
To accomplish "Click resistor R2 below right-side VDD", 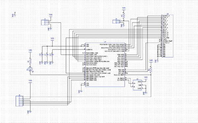I will click(151, 70).
